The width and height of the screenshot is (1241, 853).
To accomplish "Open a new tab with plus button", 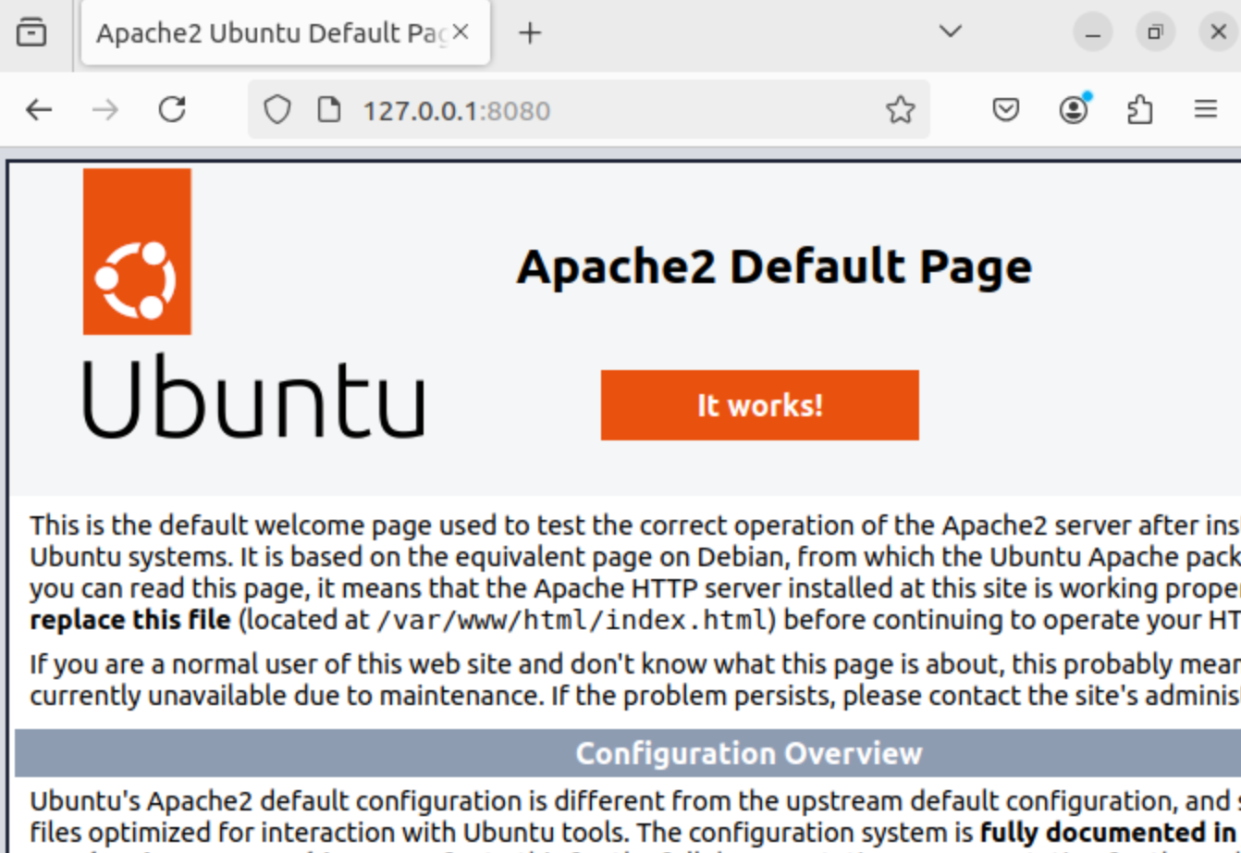I will coord(529,33).
